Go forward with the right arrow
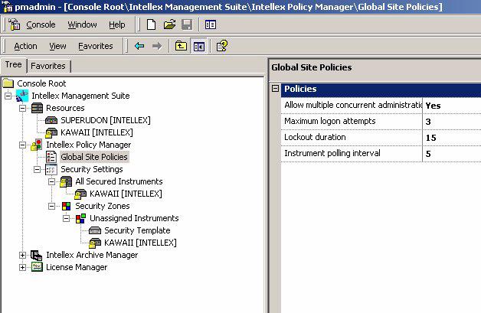 coord(157,46)
